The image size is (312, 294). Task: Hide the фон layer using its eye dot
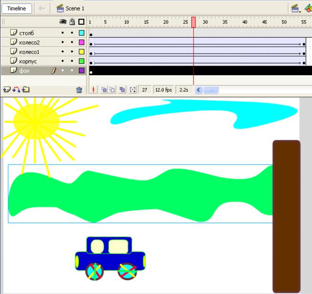(63, 70)
